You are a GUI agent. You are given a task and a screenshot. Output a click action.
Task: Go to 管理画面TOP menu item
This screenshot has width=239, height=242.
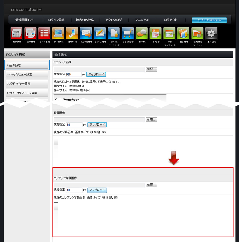[25, 20]
